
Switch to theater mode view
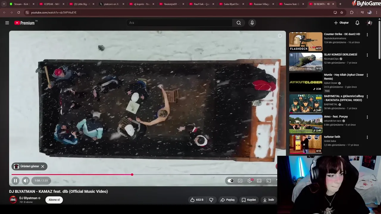coord(259,181)
